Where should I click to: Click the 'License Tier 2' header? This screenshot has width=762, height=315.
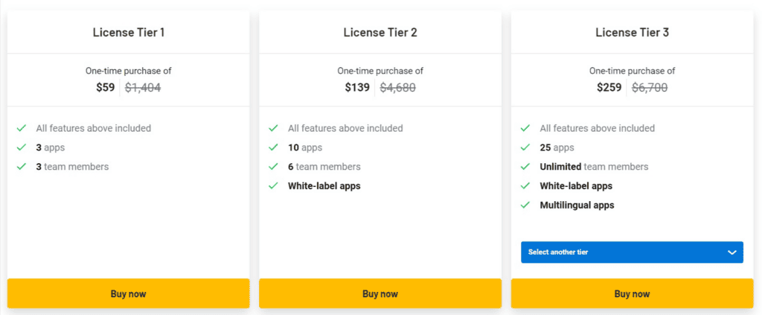[x=380, y=32]
